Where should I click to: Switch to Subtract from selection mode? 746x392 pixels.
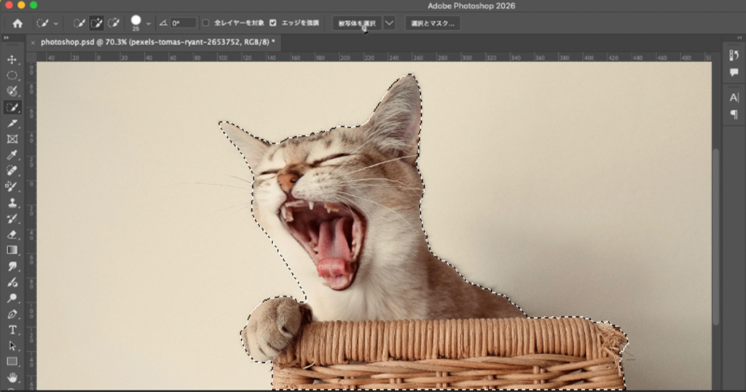click(x=114, y=23)
